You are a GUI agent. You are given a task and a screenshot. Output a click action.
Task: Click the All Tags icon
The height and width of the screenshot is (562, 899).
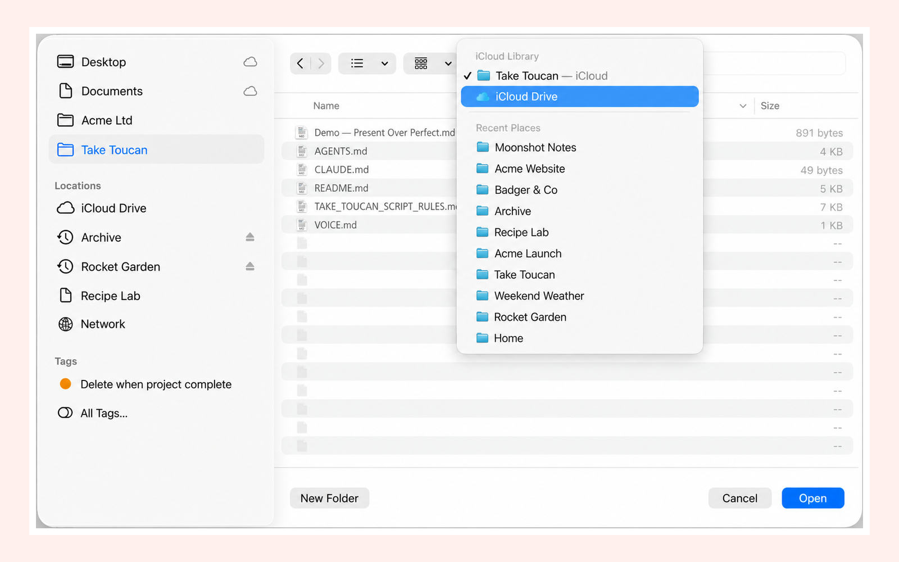coord(65,413)
